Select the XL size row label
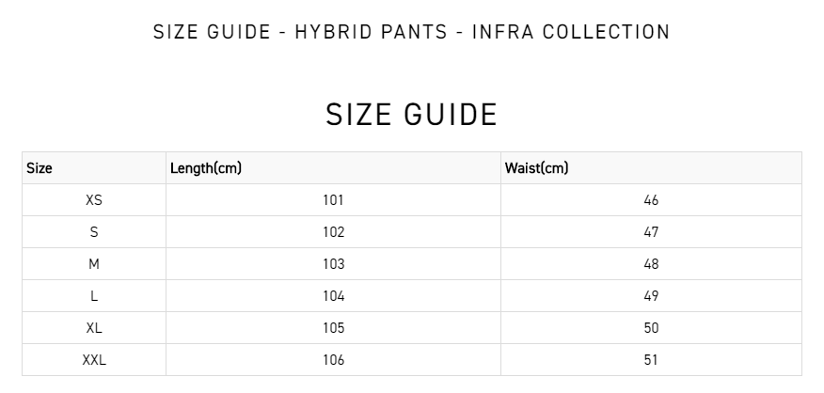This screenshot has width=824, height=393. click(x=93, y=328)
